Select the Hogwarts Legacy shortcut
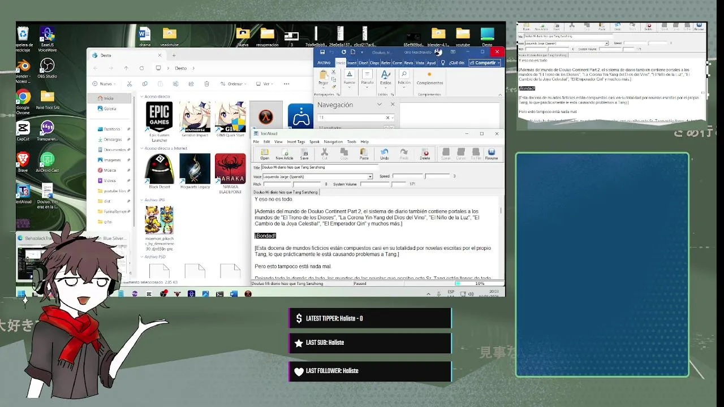Screen dimensions: 724x407 [x=195, y=171]
